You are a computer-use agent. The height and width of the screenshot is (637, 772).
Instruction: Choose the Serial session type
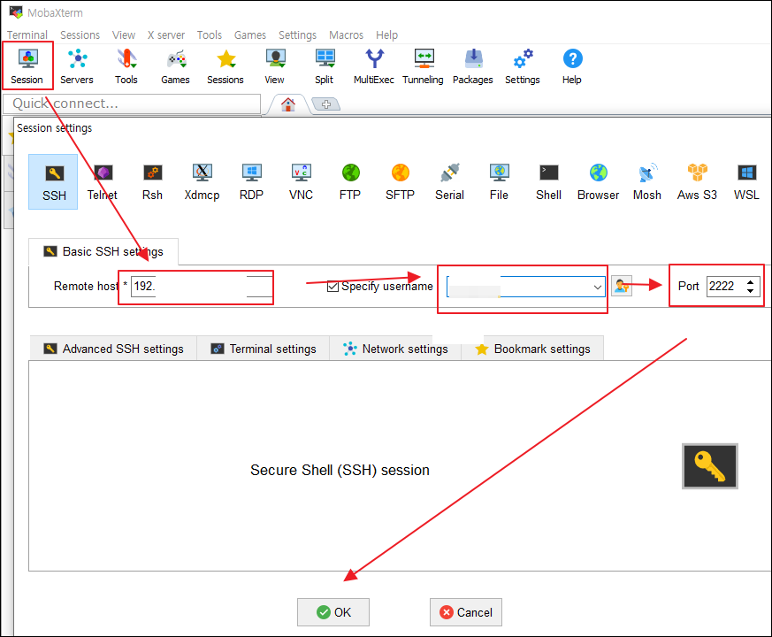[x=449, y=181]
